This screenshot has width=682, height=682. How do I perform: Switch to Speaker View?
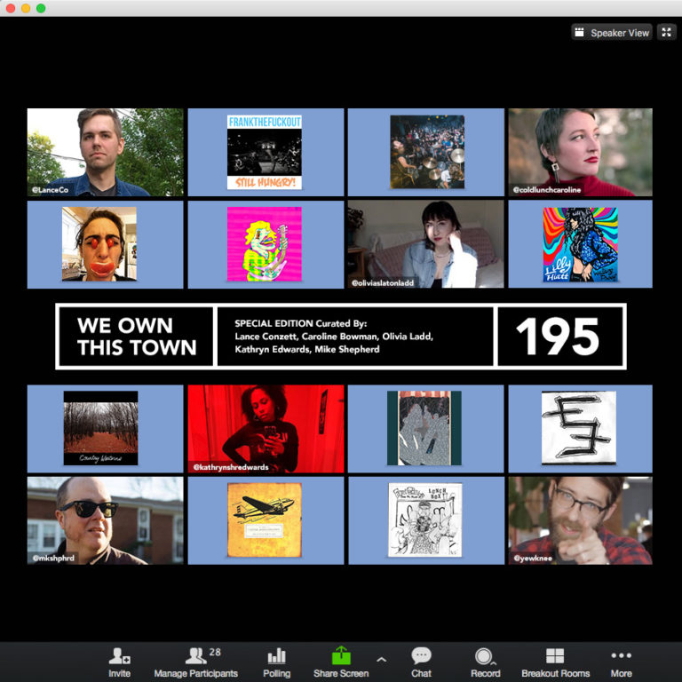pos(612,33)
